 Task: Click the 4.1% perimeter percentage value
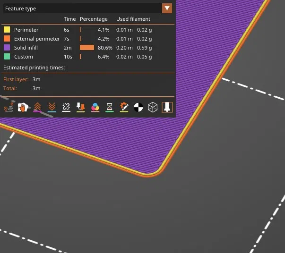(x=104, y=30)
